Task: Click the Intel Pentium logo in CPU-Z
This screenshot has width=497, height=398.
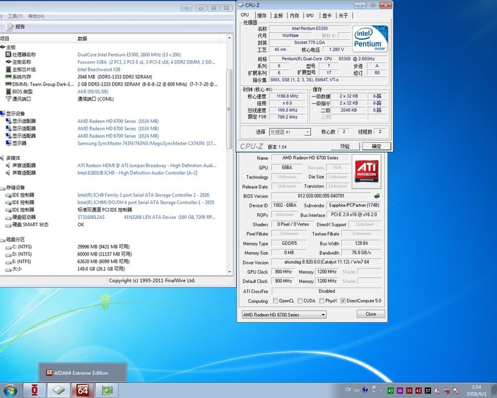Action: pos(370,39)
